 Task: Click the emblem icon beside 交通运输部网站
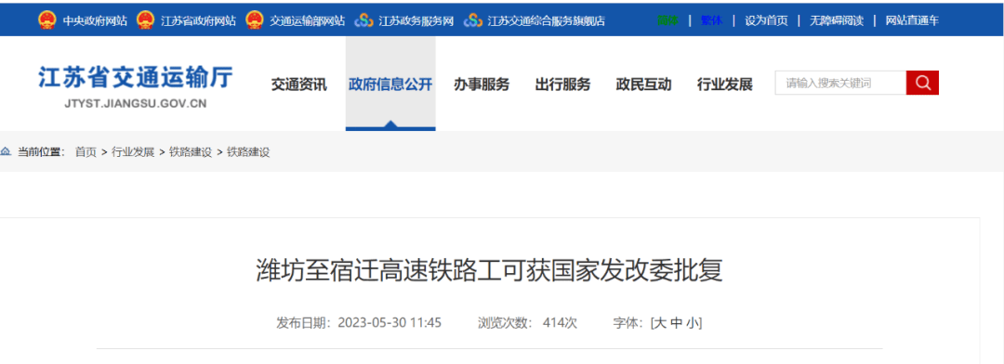coord(254,20)
